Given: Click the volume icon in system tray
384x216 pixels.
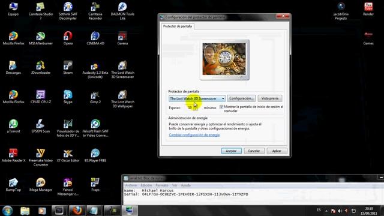Looking at the screenshot, I should [x=340, y=211].
